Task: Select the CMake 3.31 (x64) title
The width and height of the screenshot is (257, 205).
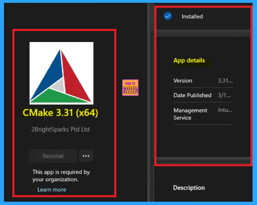Action: click(60, 113)
